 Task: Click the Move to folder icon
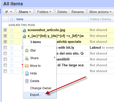[27, 66]
